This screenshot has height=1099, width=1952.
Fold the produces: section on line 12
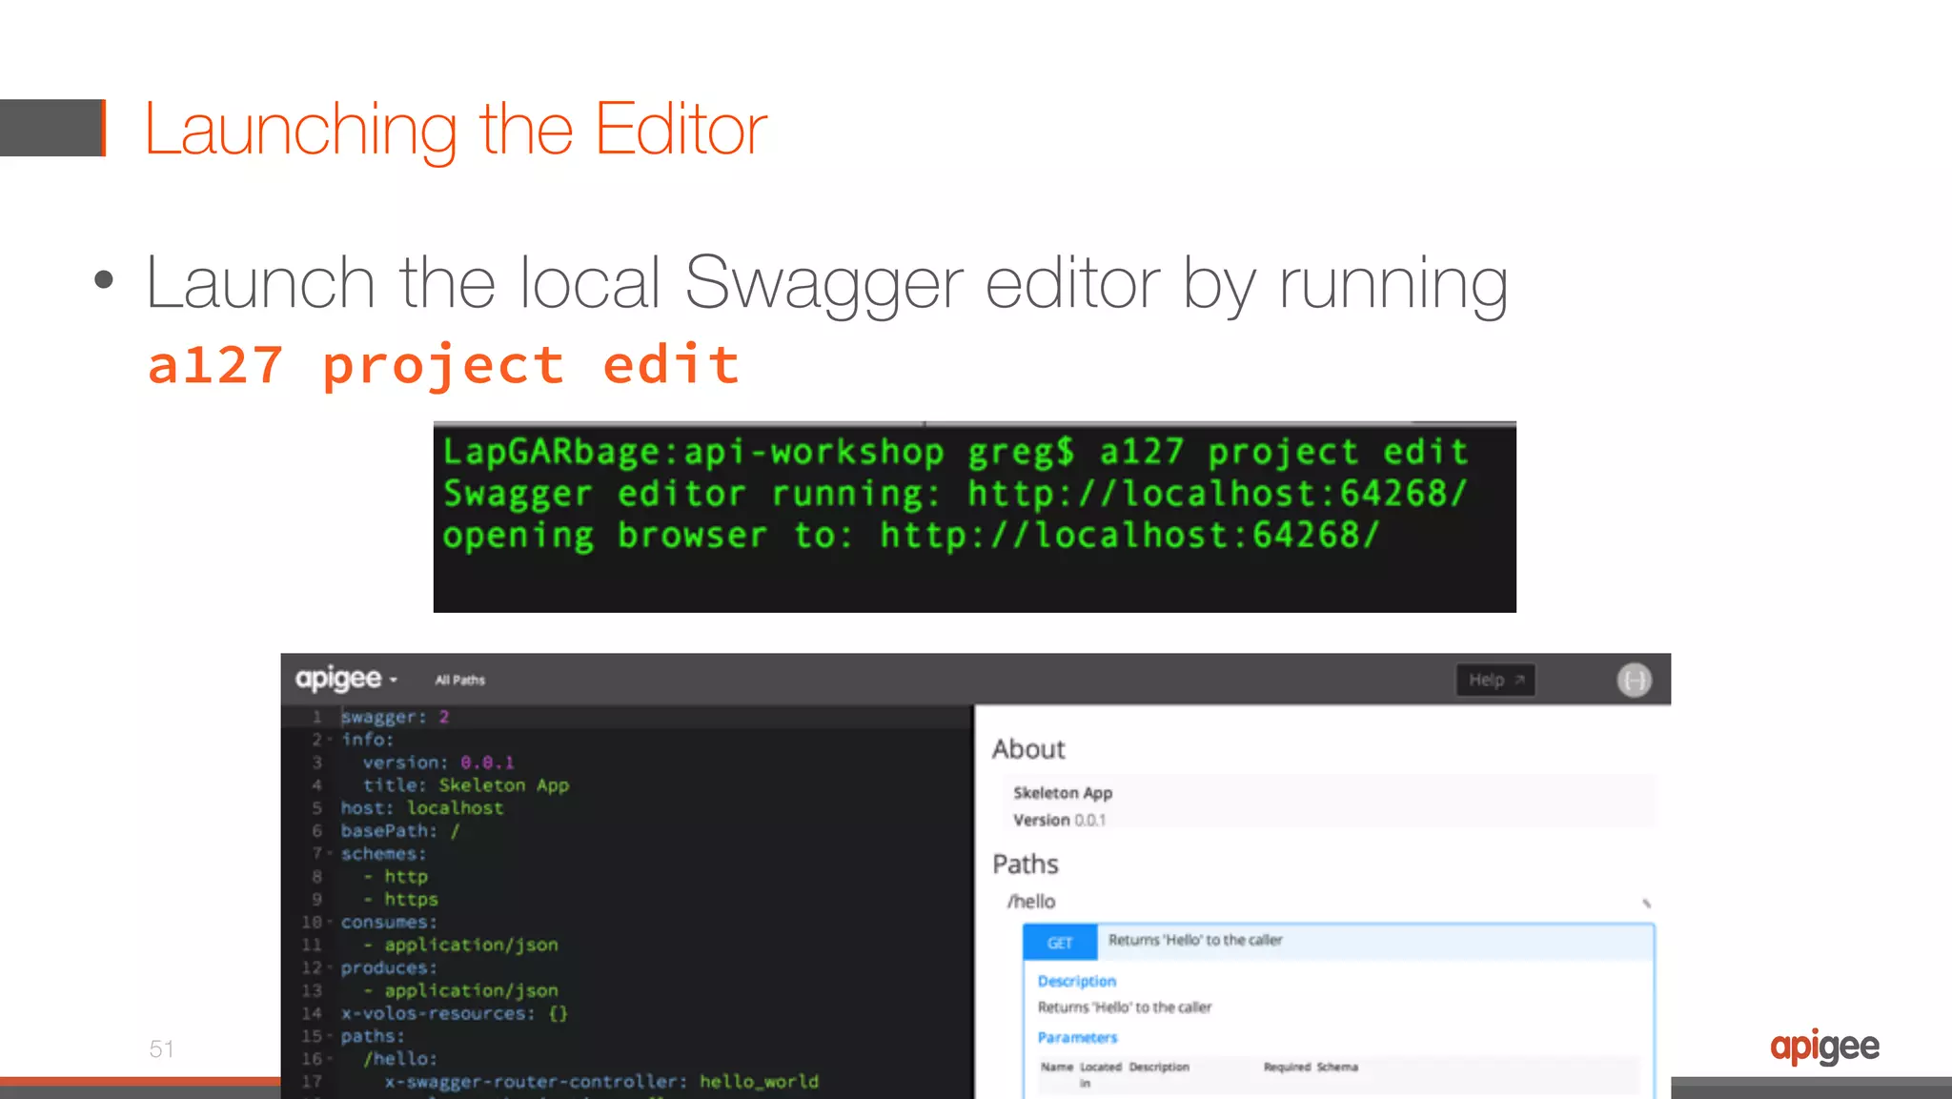(x=330, y=967)
